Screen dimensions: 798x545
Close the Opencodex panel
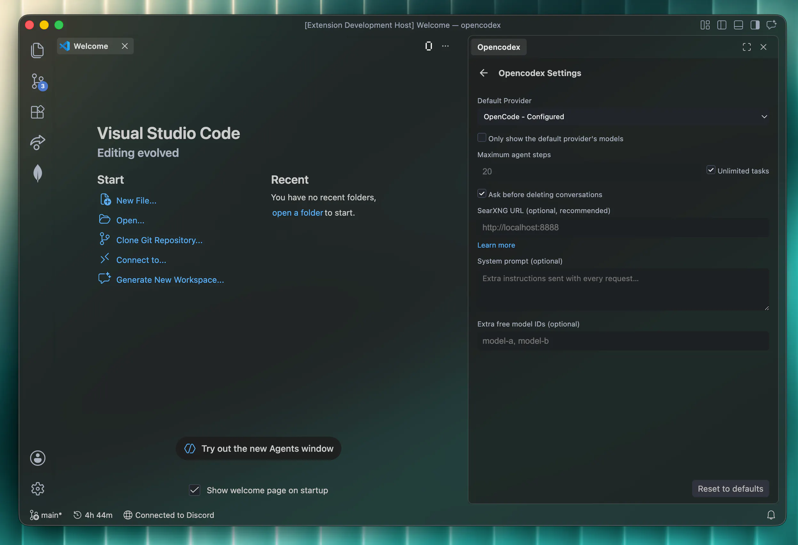pyautogui.click(x=763, y=47)
